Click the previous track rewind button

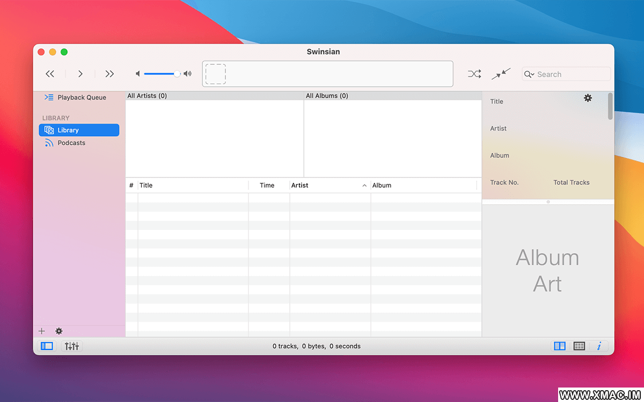click(50, 74)
